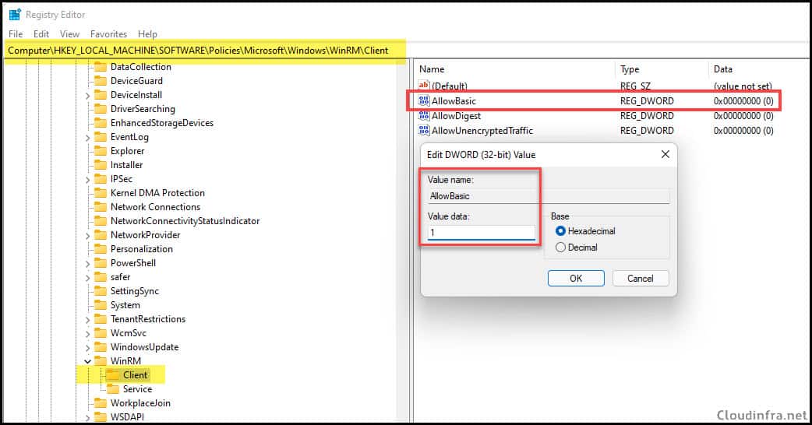Screen dimensions: 812x425
Task: Select the WcmSvc key label
Action: click(x=129, y=333)
